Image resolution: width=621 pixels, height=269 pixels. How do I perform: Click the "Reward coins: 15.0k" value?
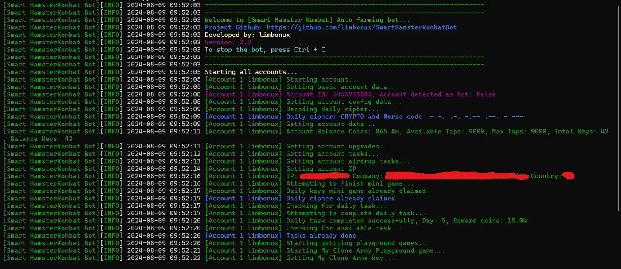coord(489,221)
